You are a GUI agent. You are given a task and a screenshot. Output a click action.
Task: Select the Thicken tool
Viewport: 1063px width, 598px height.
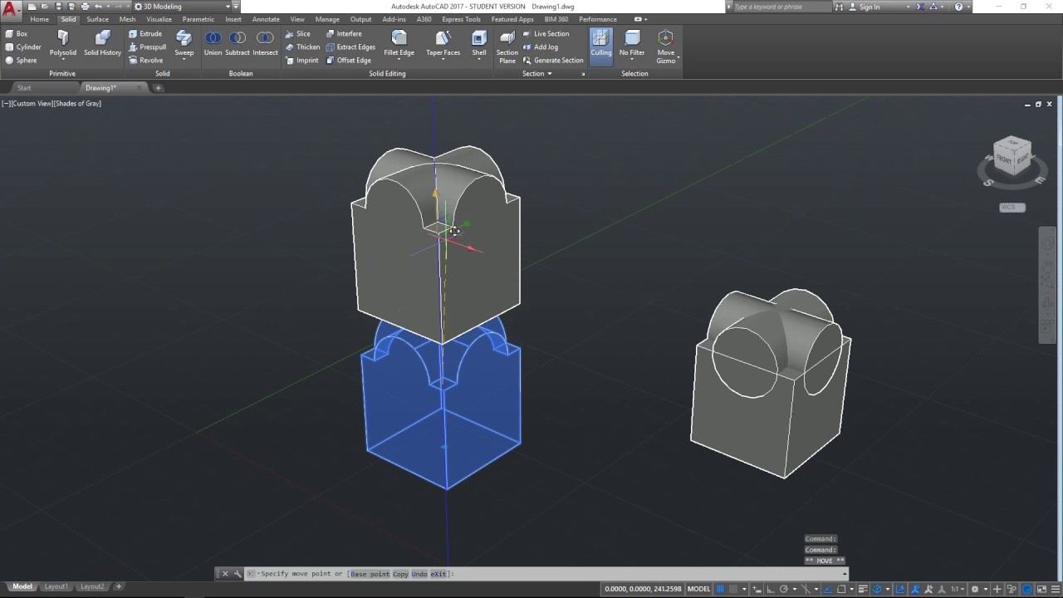tap(302, 47)
